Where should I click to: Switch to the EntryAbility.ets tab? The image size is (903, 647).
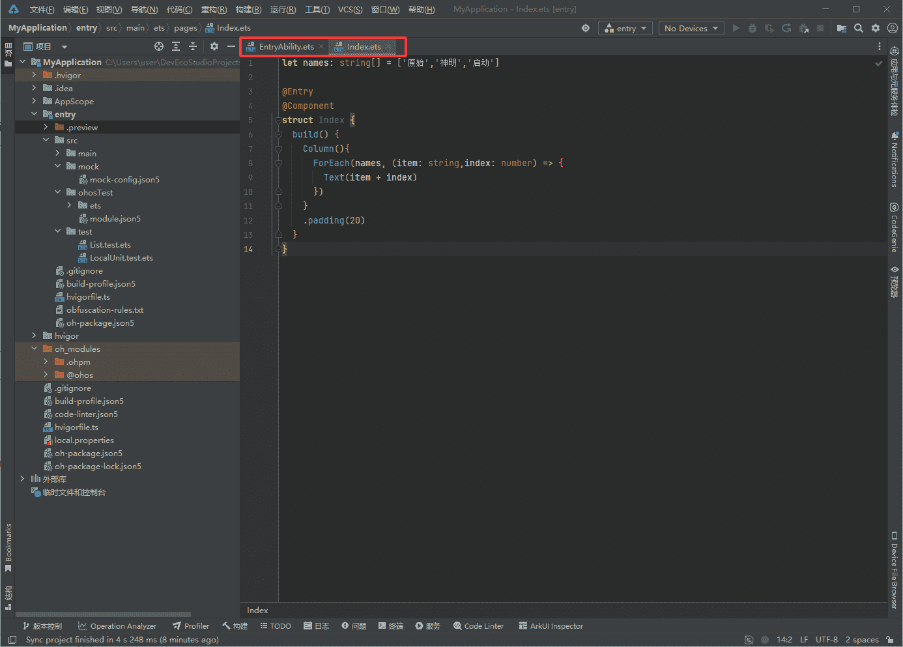[x=286, y=47]
